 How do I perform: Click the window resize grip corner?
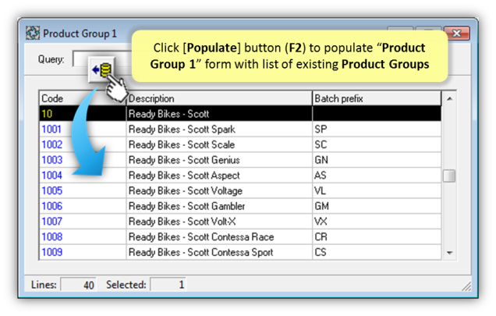click(x=466, y=286)
